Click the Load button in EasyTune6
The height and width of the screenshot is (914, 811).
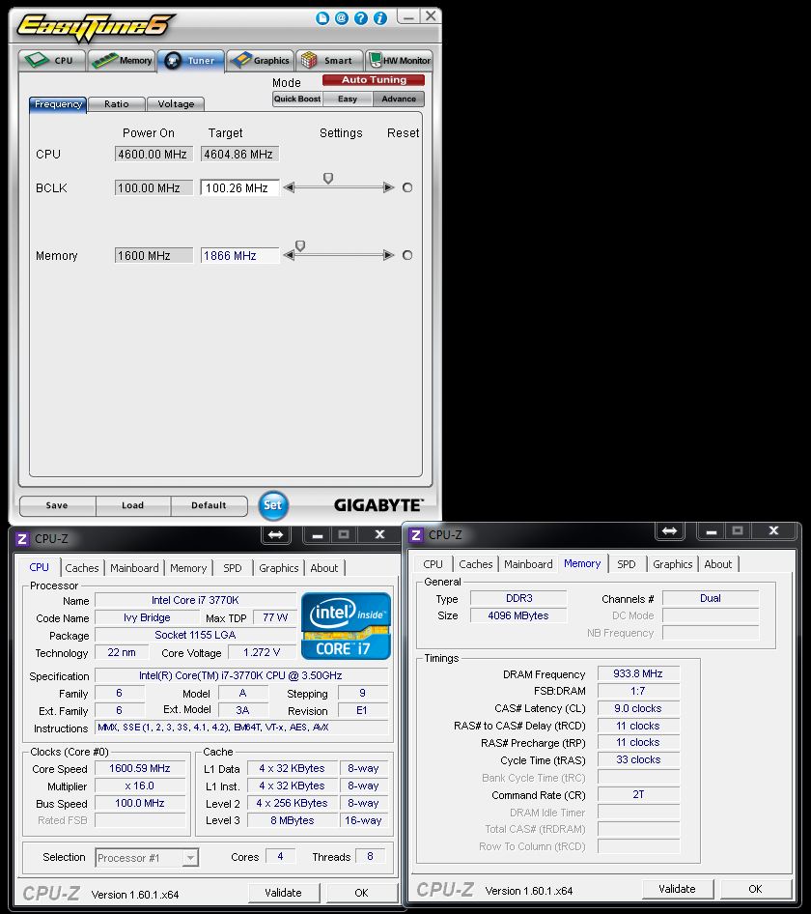(x=133, y=505)
